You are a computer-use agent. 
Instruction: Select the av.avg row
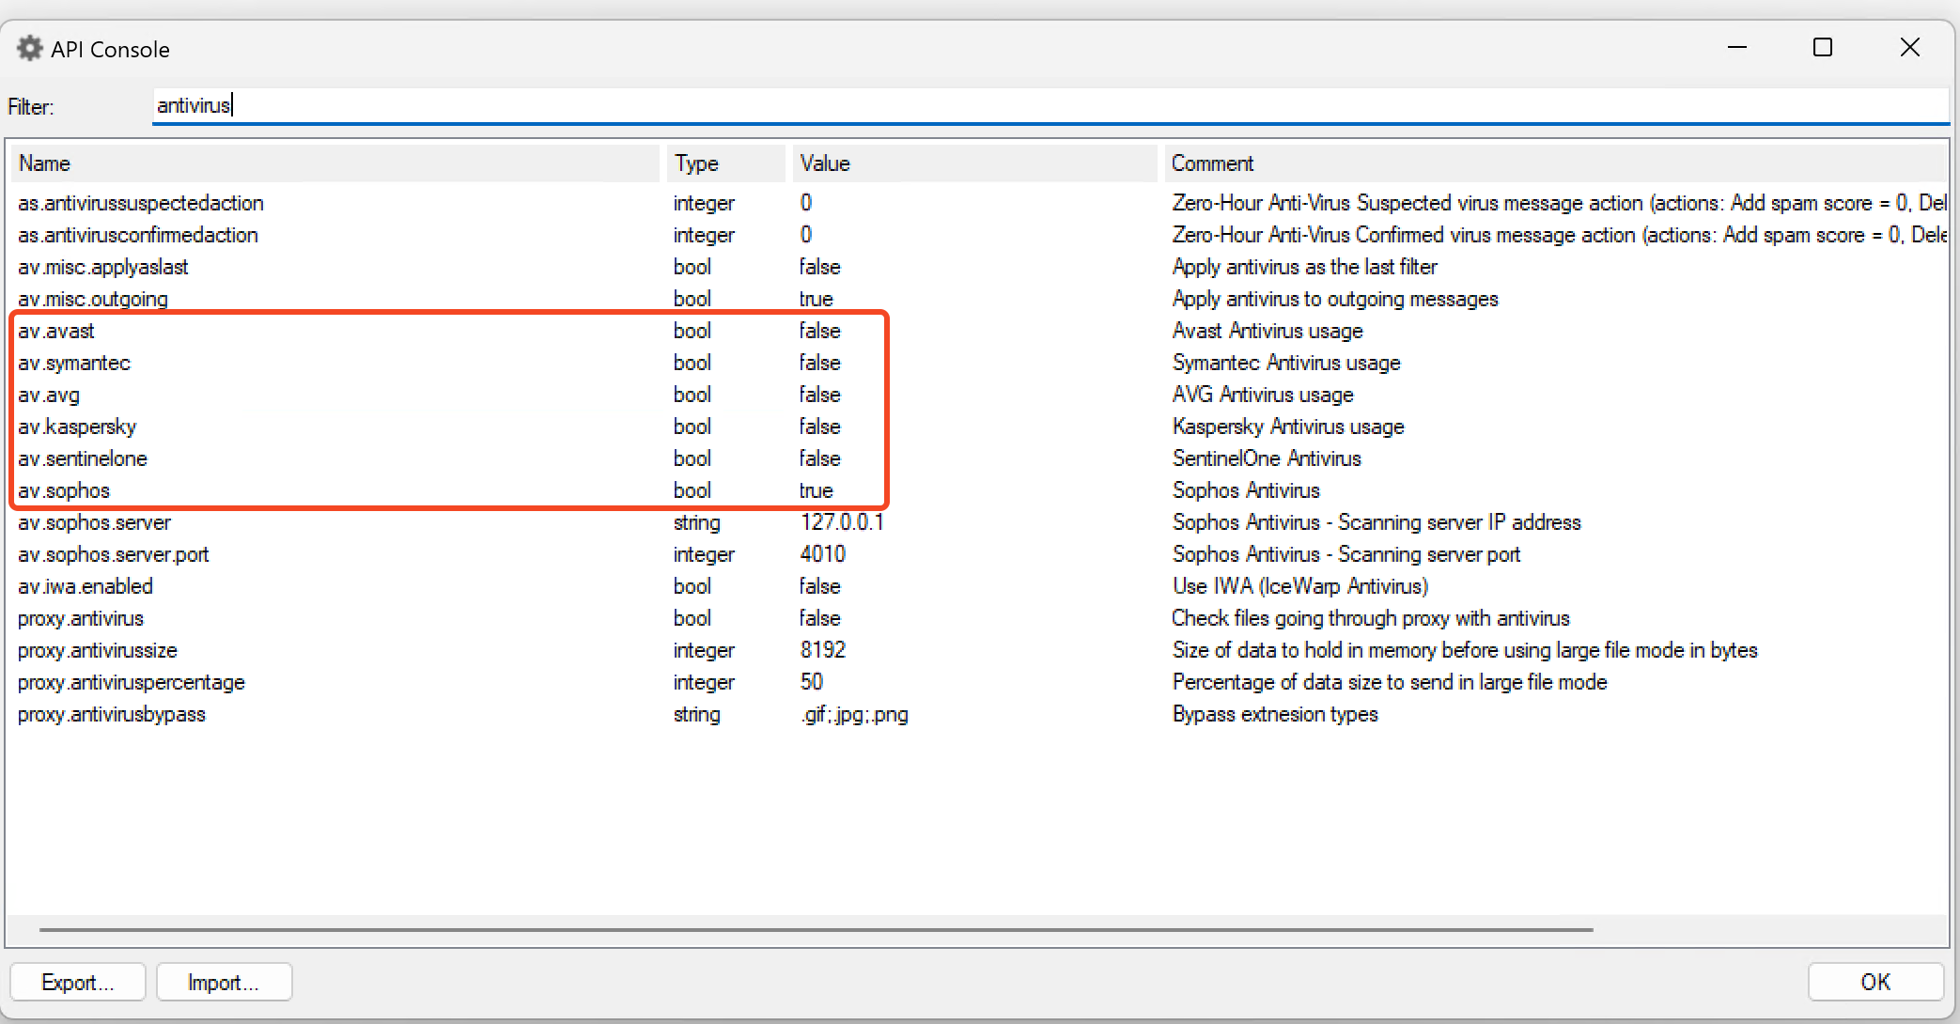[x=977, y=395]
